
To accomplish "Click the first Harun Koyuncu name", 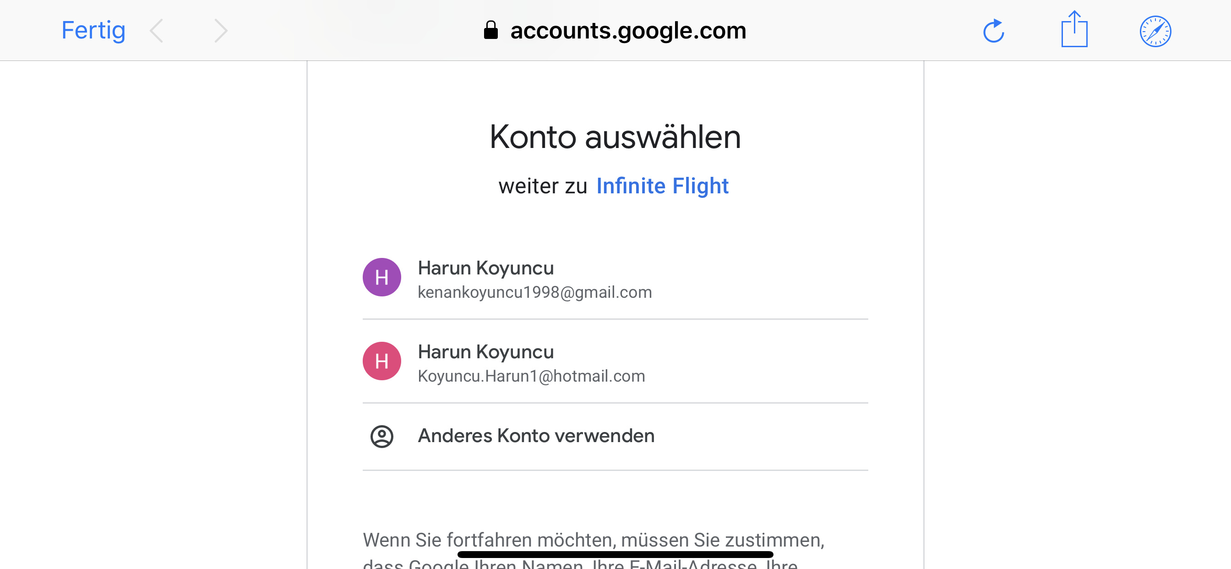I will tap(485, 268).
